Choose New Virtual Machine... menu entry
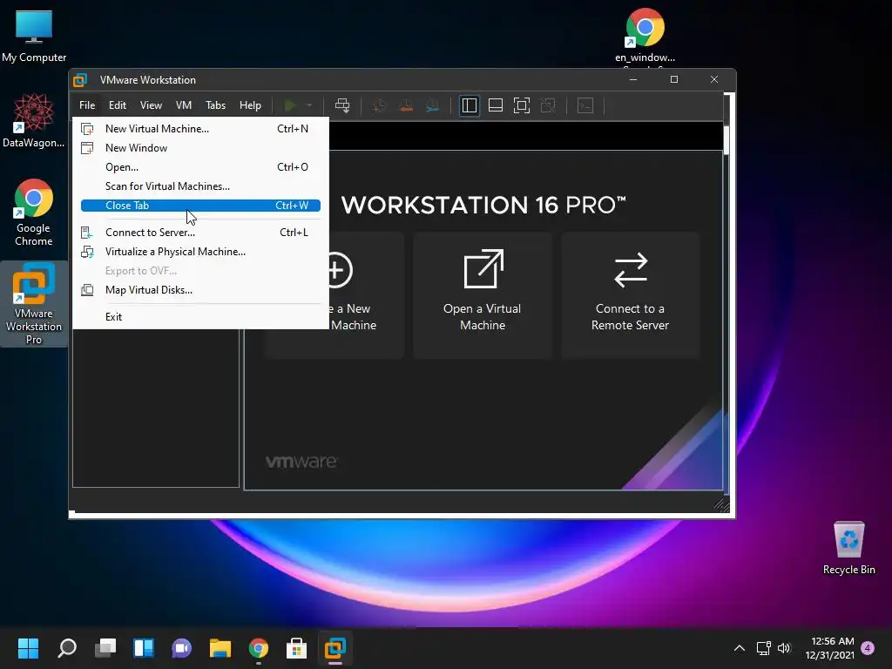 pyautogui.click(x=201, y=129)
